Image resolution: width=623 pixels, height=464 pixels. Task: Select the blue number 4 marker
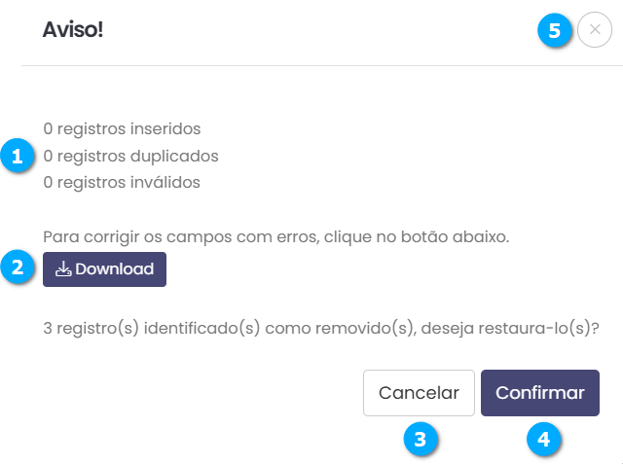(543, 440)
